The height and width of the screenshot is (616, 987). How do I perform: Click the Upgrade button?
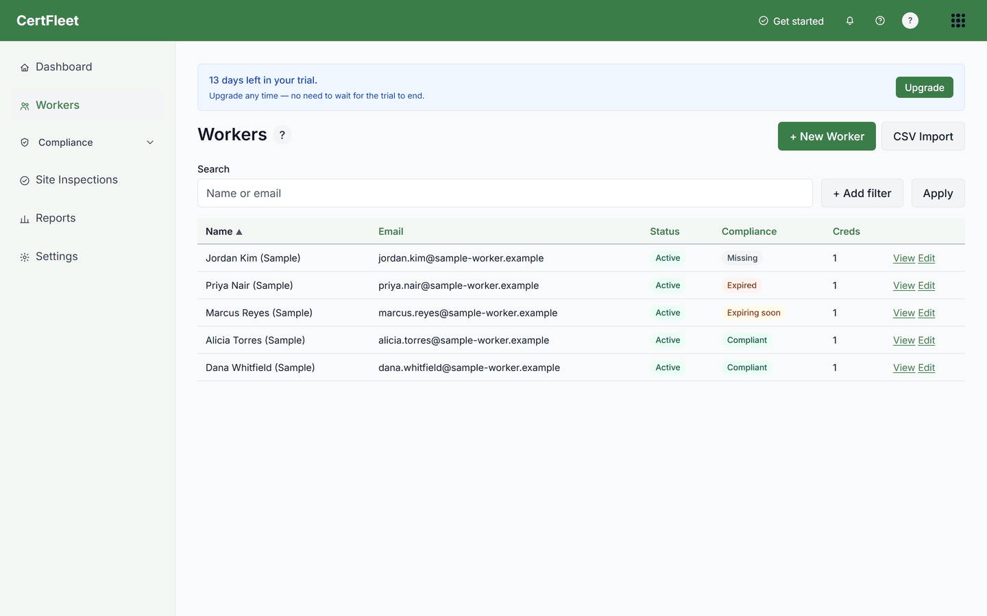(x=924, y=88)
